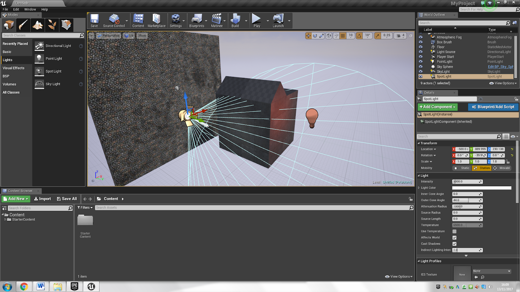This screenshot has height=292, width=520.
Task: Select the Place mode icon
Action: (9, 25)
